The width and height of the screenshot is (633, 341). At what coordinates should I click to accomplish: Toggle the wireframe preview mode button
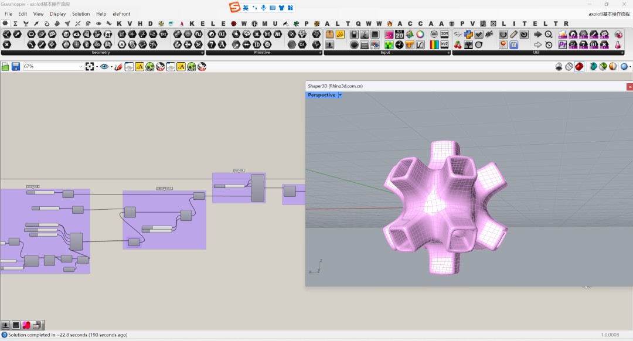(x=569, y=67)
